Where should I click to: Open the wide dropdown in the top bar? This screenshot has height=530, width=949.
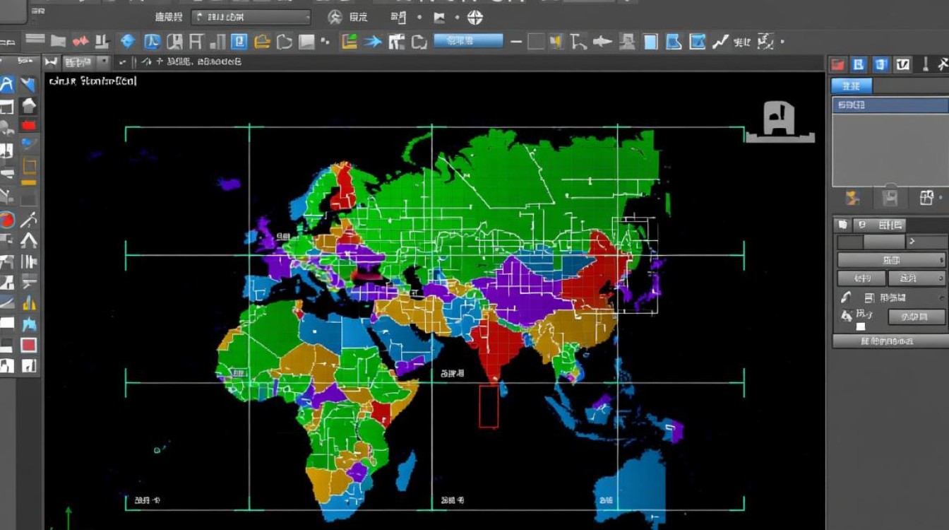click(x=251, y=17)
